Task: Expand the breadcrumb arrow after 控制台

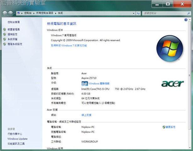Action: [34, 13]
